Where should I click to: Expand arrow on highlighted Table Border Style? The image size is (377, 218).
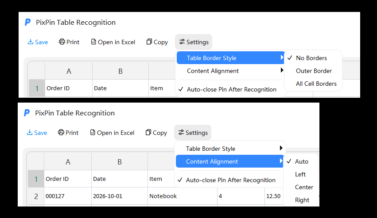[282, 57]
